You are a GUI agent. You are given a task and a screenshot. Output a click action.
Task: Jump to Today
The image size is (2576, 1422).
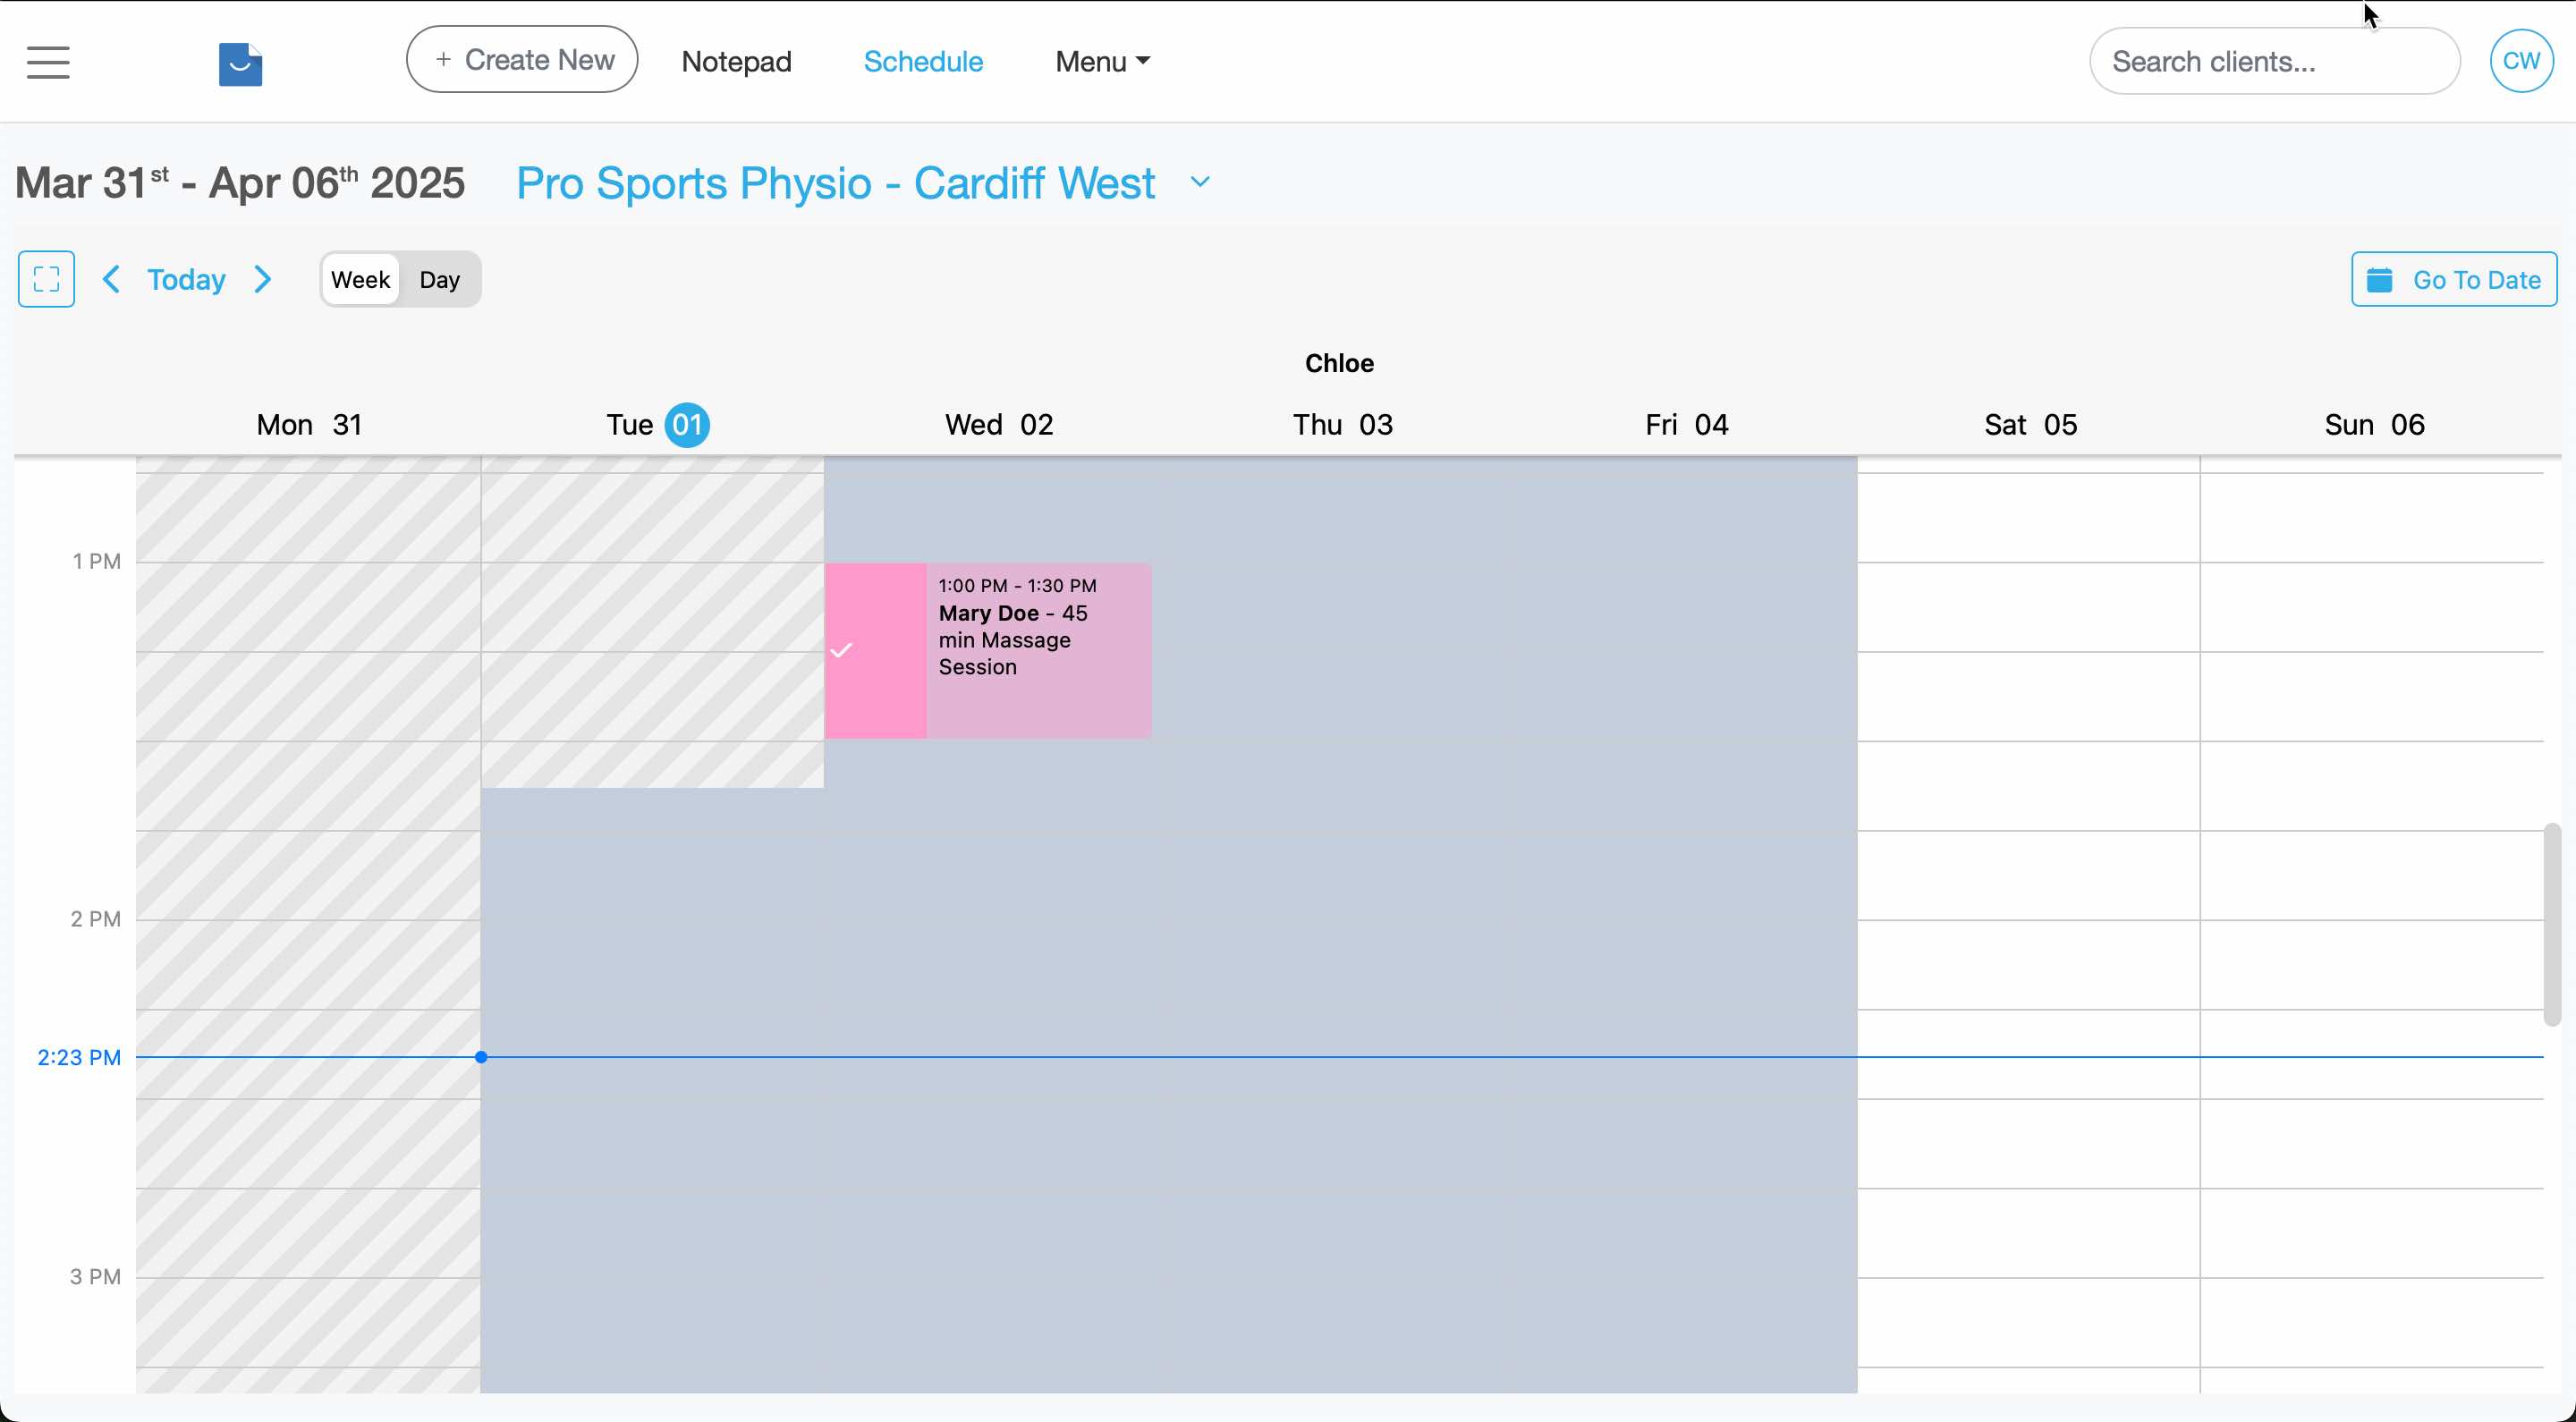186,279
